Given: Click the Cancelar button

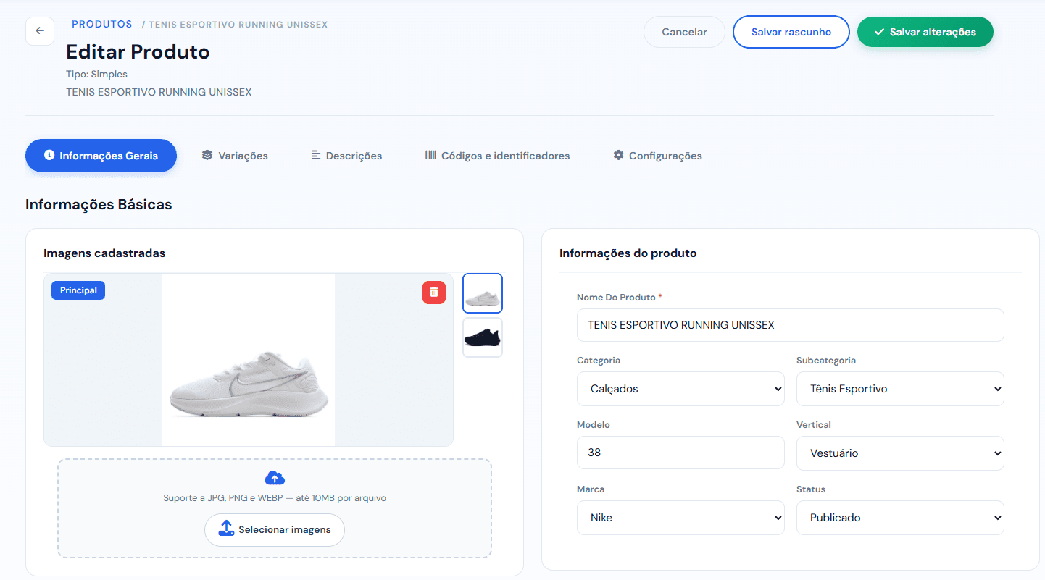Looking at the screenshot, I should click(x=683, y=31).
